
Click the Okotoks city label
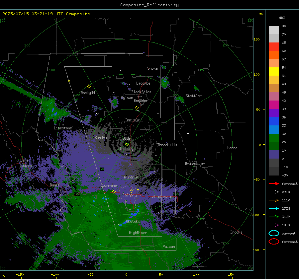133,221
